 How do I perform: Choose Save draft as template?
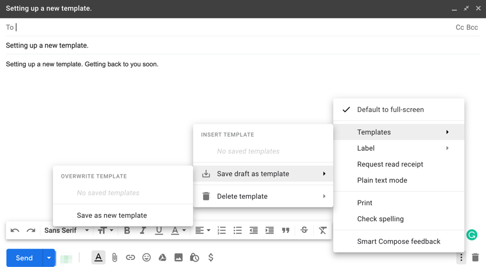263,173
